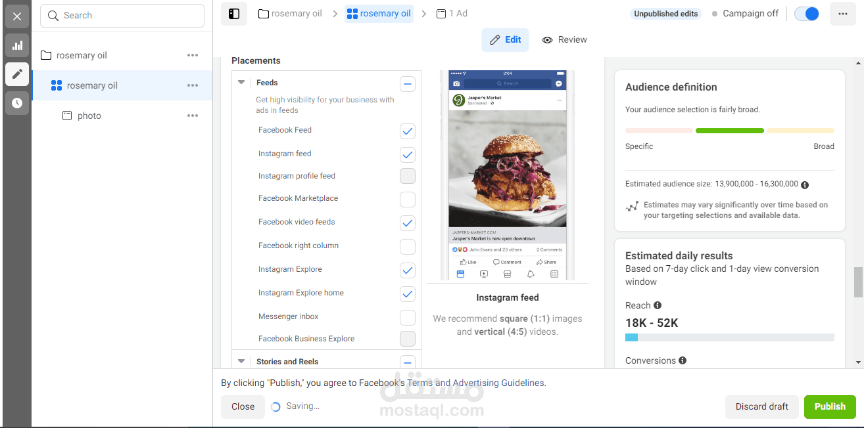
Task: Open the top-right three-dots more menu
Action: coord(843,14)
